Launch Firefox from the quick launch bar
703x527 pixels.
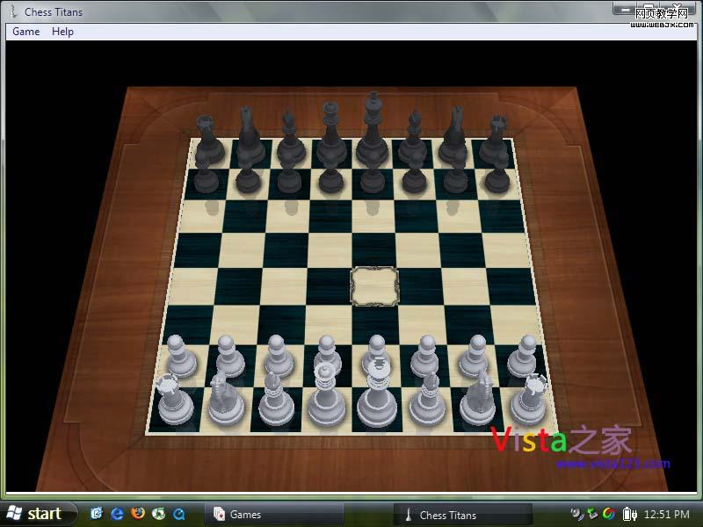click(x=137, y=515)
